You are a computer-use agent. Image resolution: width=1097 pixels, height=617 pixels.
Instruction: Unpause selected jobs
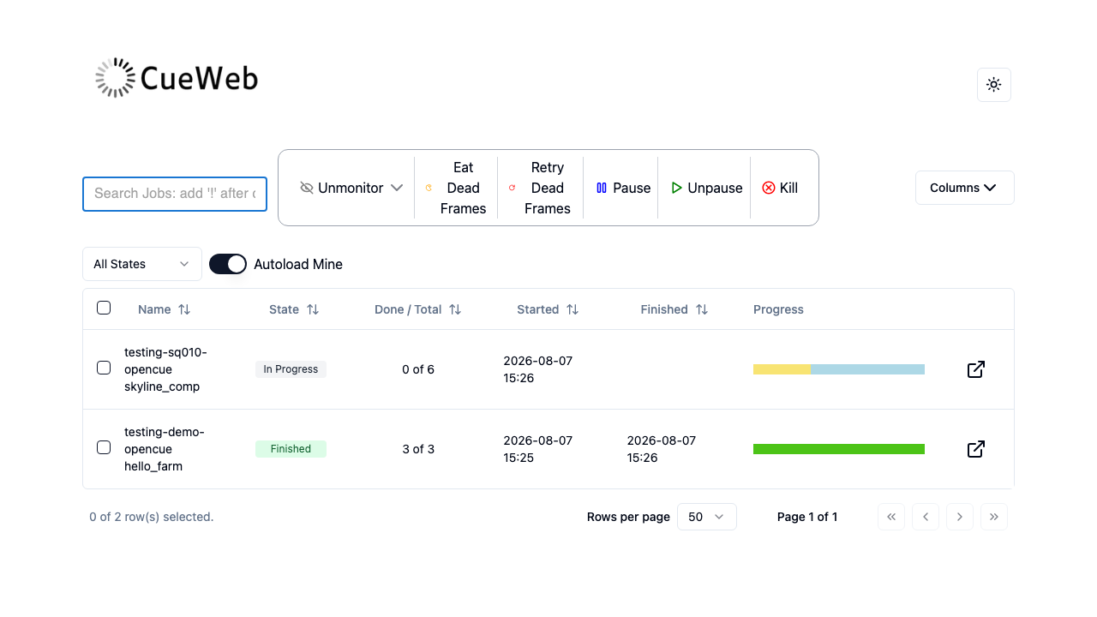706,188
